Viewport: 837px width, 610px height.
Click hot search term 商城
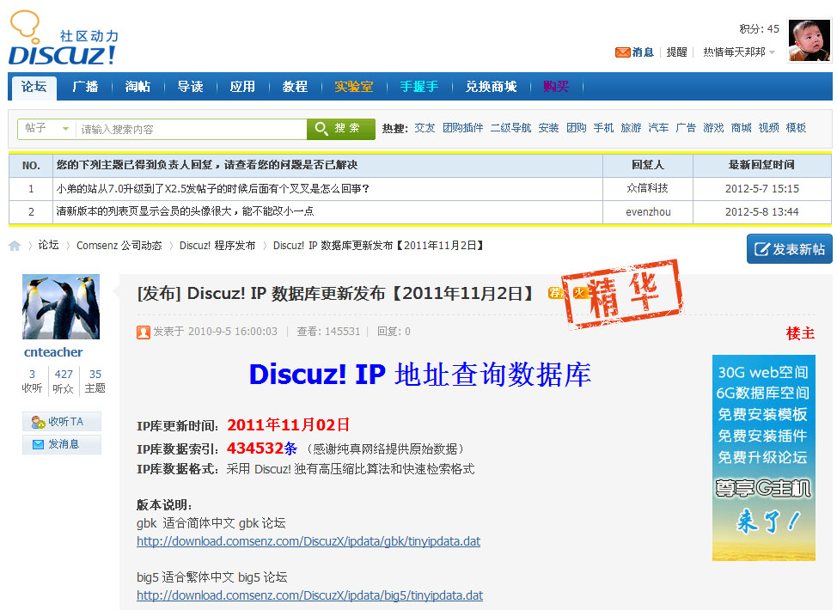pos(741,128)
